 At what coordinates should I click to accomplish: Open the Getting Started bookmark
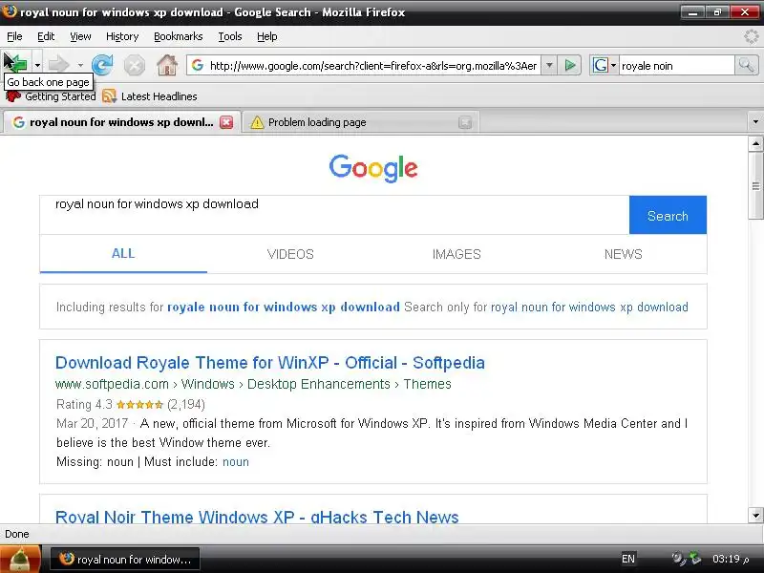[51, 96]
